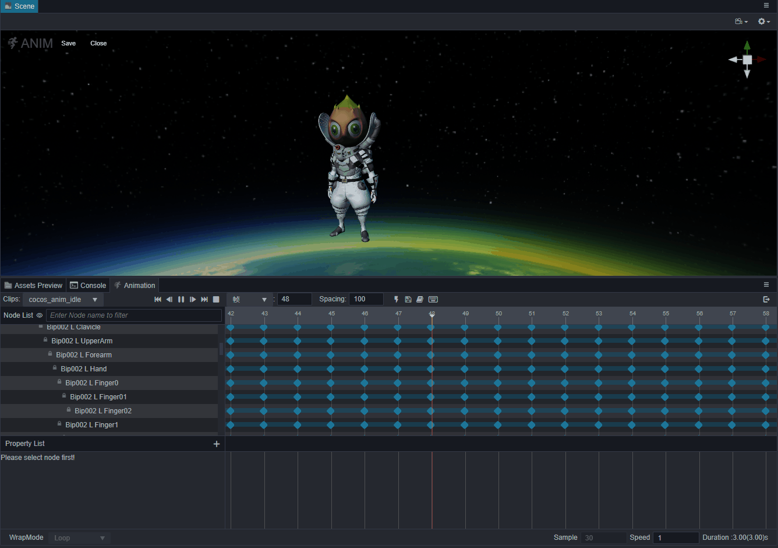Switch to the Assets Preview tab
The width and height of the screenshot is (778, 548).
(x=33, y=285)
